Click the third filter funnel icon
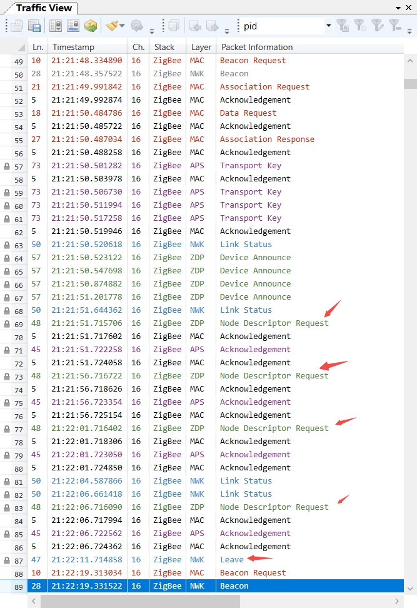This screenshot has height=608, width=417. [377, 26]
